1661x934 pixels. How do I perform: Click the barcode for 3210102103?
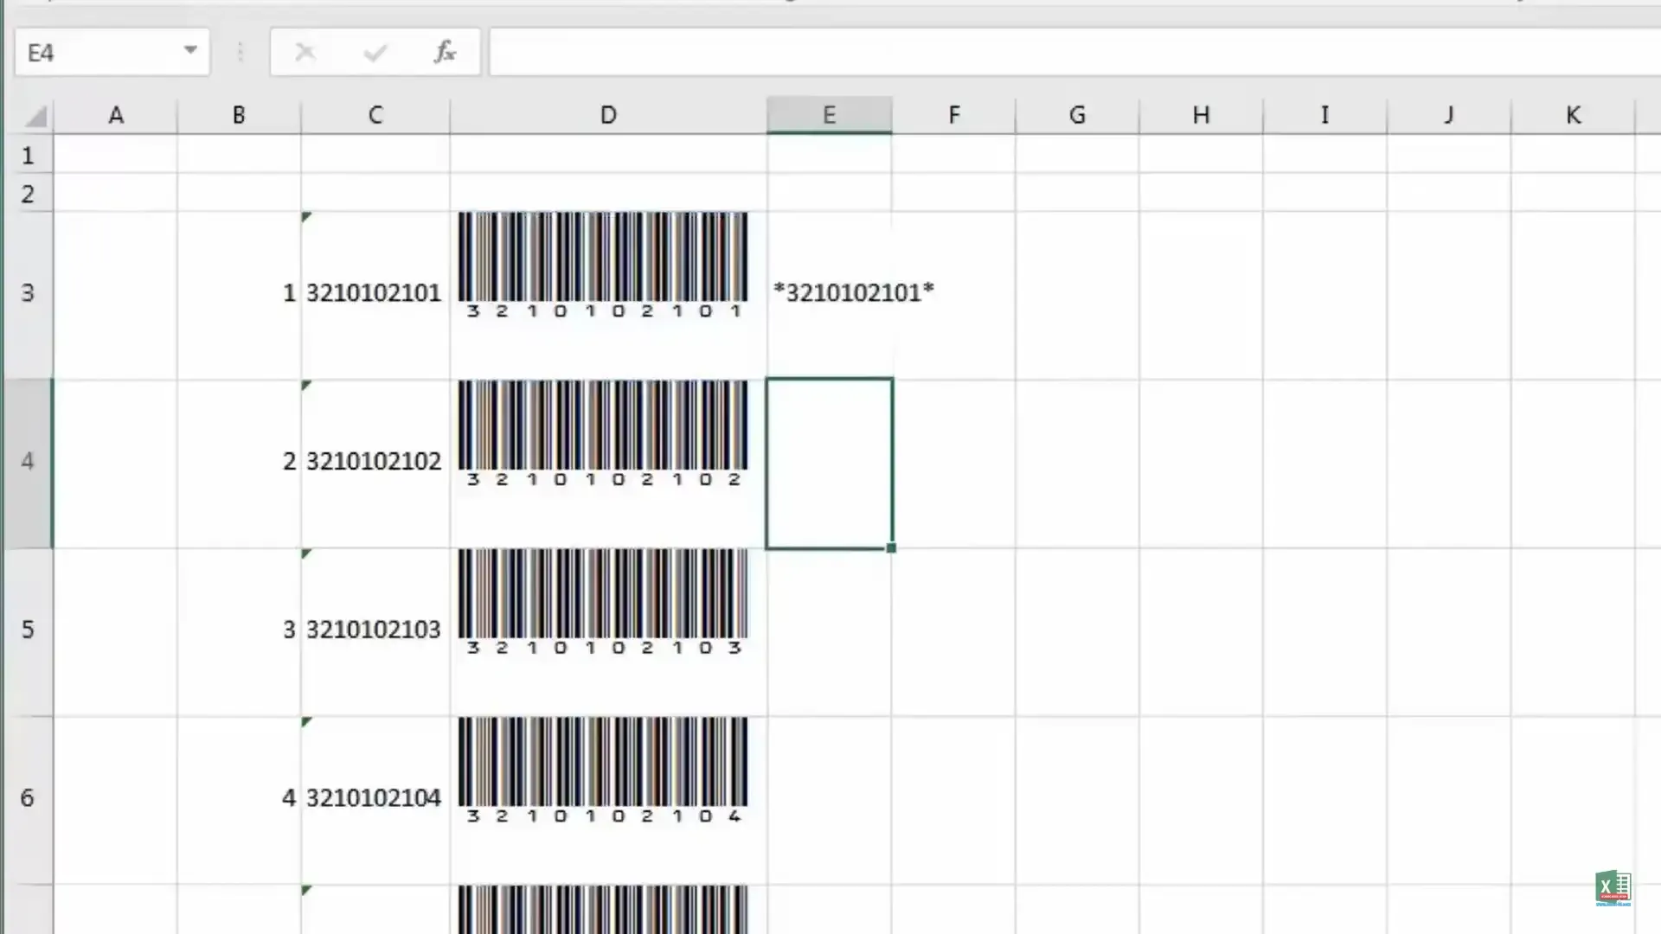pyautogui.click(x=603, y=602)
